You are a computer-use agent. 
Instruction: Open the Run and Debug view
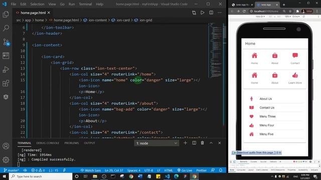6,69
